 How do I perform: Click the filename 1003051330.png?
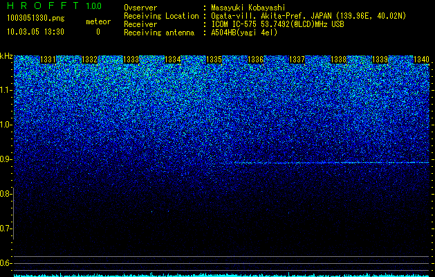(x=36, y=18)
